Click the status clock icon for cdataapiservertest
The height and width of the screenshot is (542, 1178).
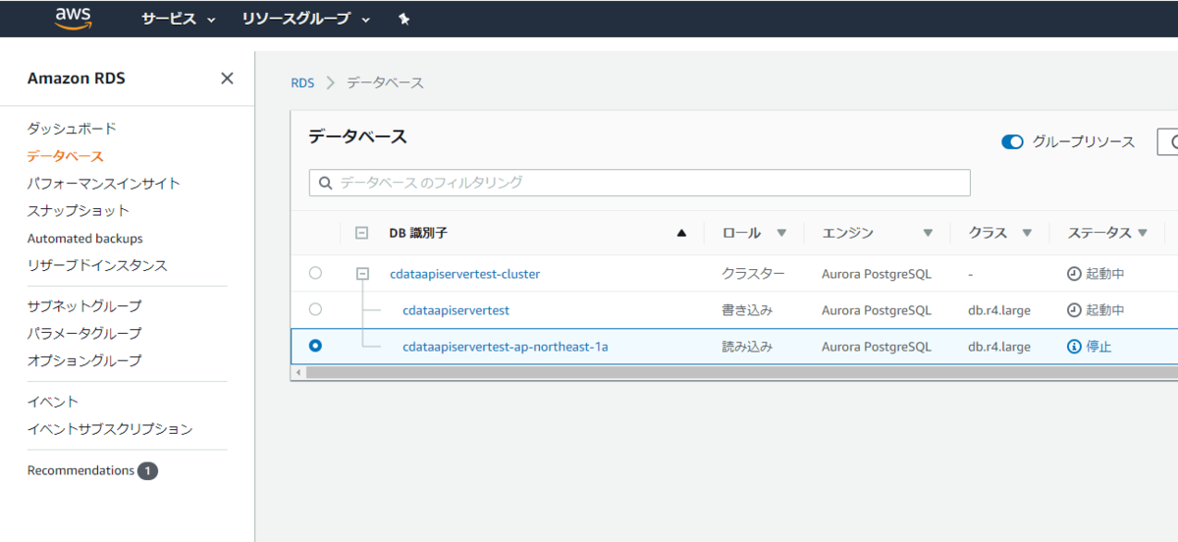pyautogui.click(x=1074, y=310)
